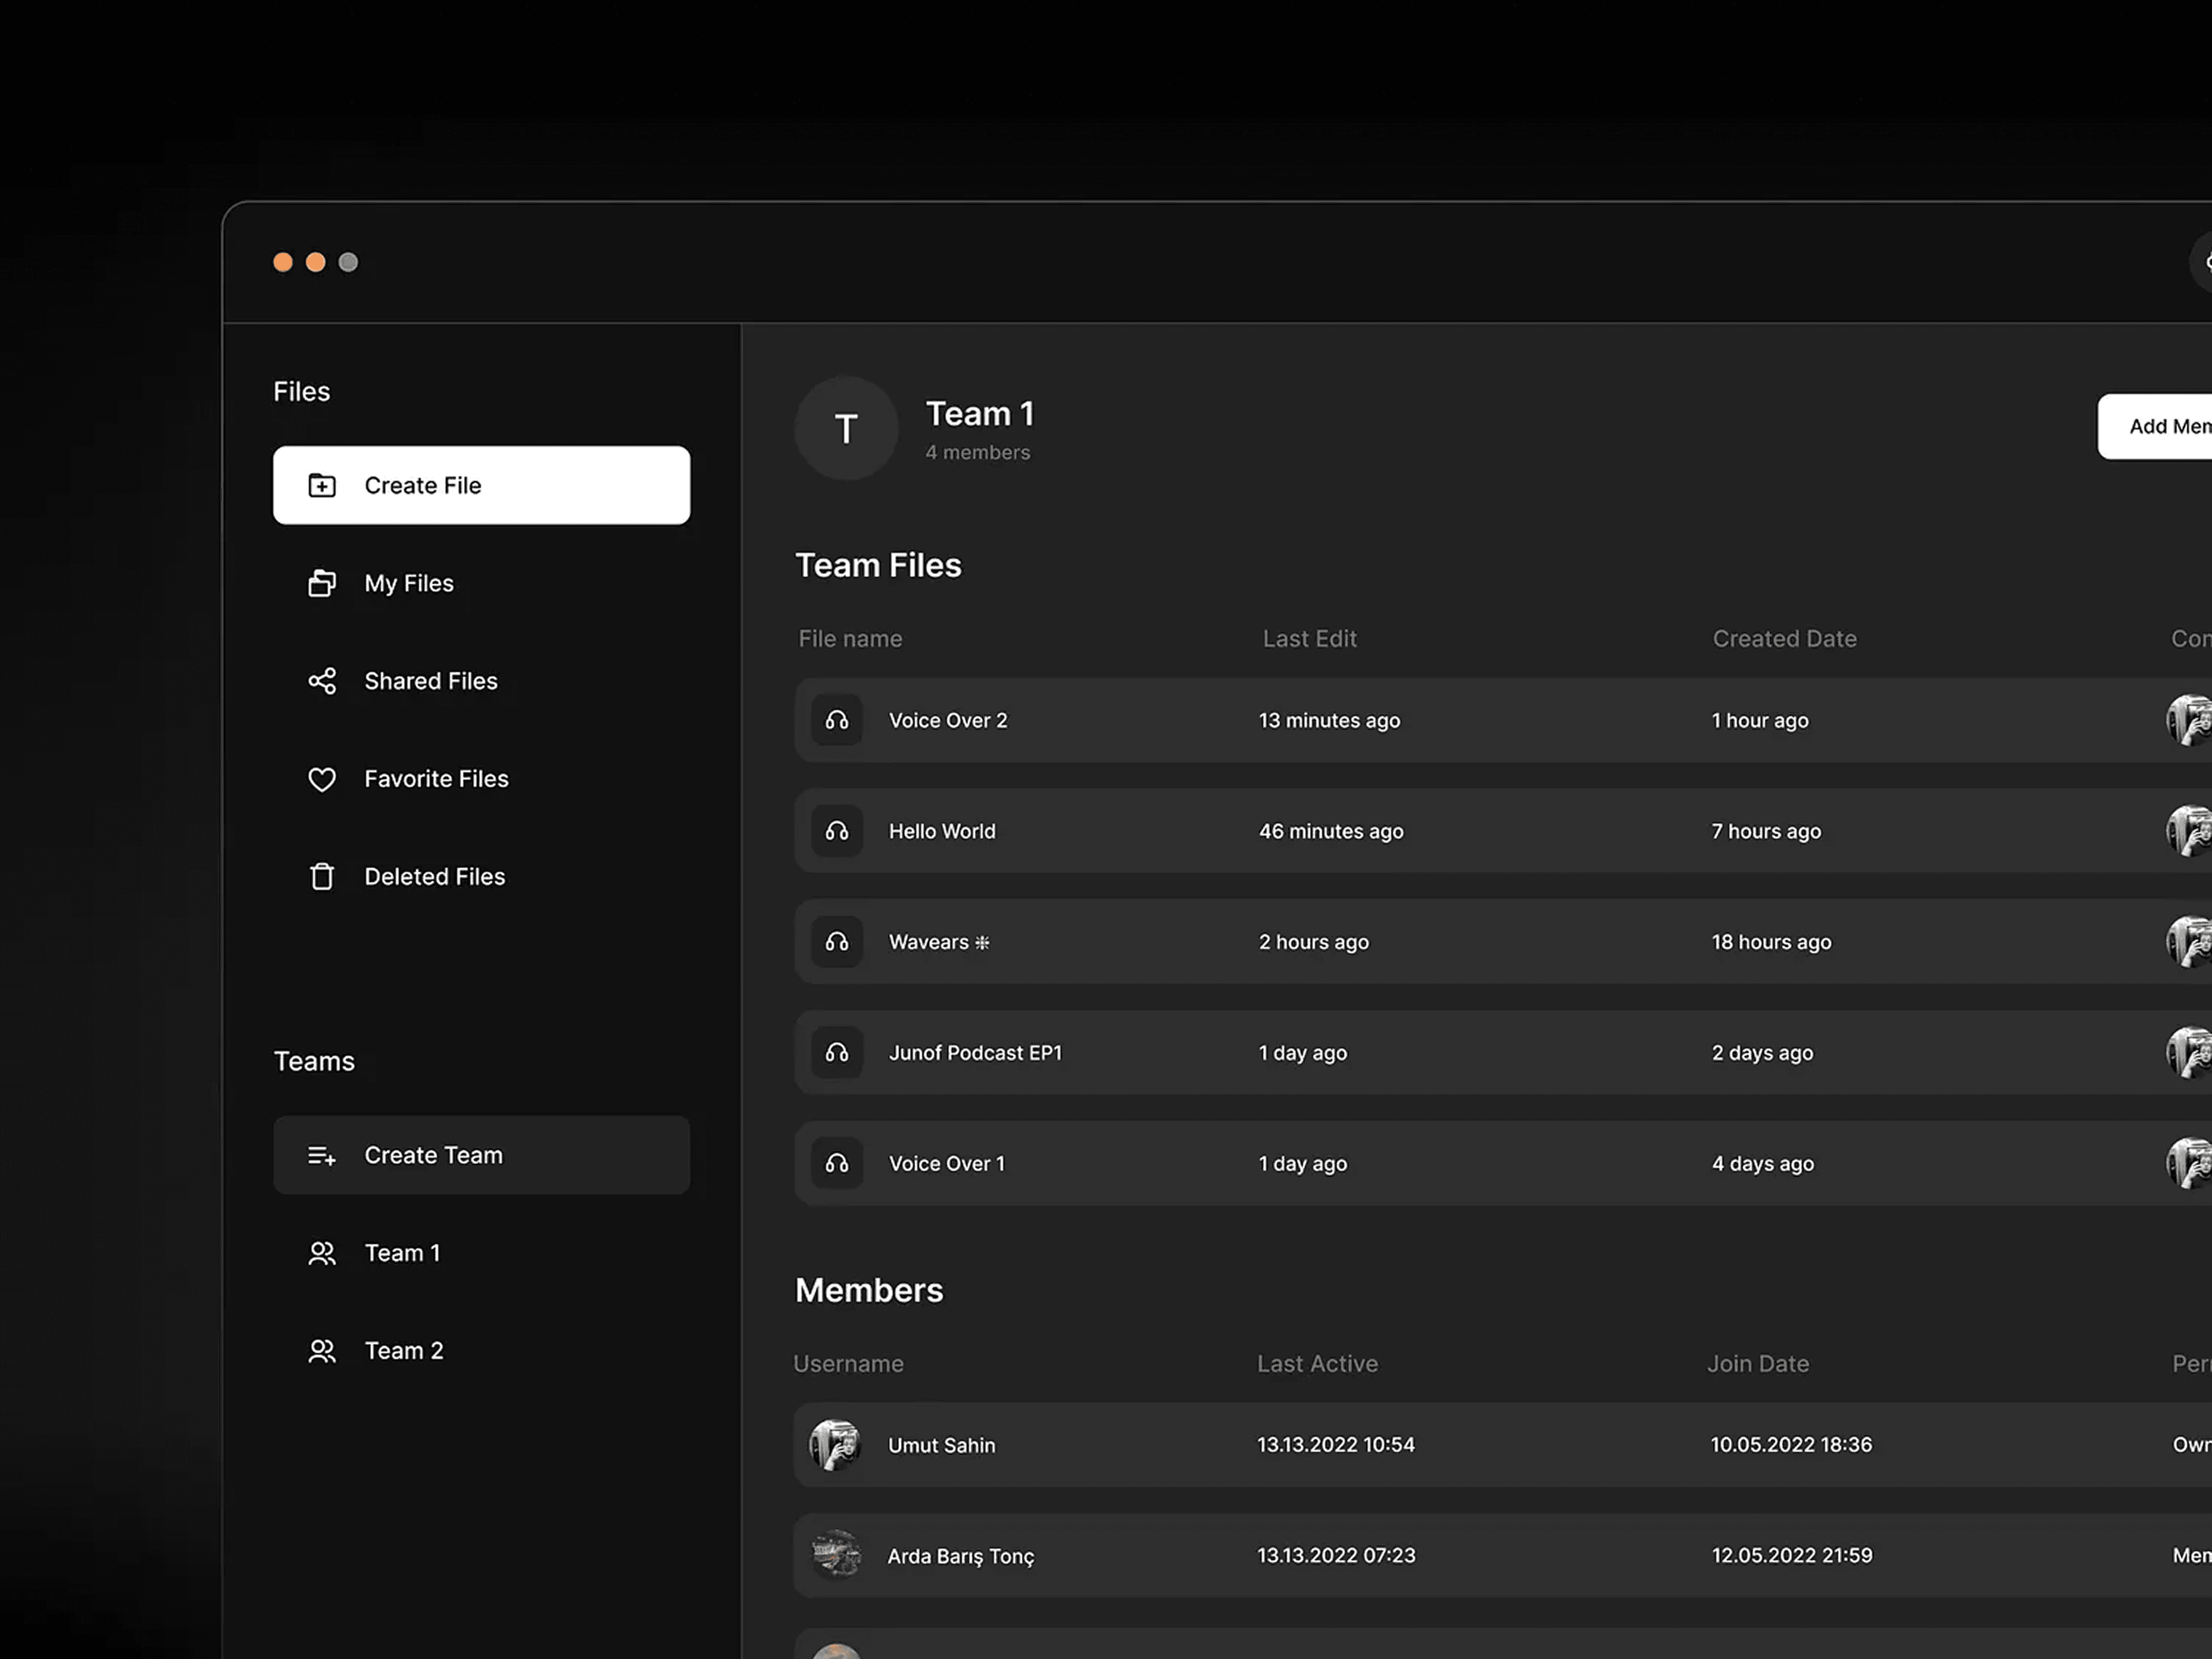This screenshot has height=1659, width=2212.
Task: Click the '10.05.2022 18:36' join date
Action: point(1791,1445)
